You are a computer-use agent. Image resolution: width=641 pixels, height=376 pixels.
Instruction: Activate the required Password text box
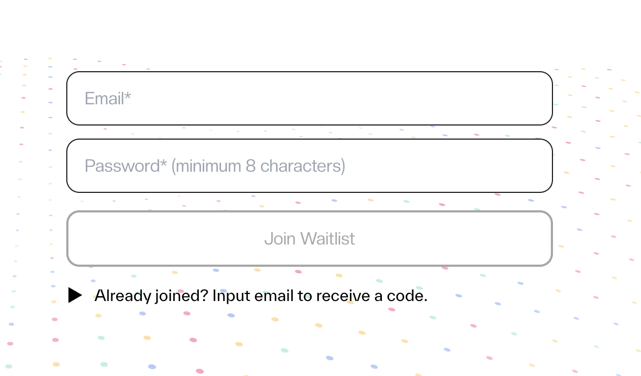[x=310, y=166]
